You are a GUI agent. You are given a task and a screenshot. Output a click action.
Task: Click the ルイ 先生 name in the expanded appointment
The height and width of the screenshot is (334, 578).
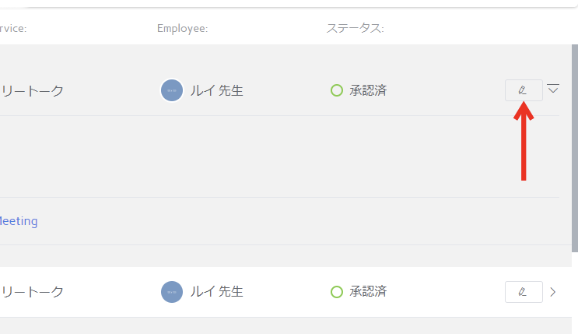pos(217,90)
